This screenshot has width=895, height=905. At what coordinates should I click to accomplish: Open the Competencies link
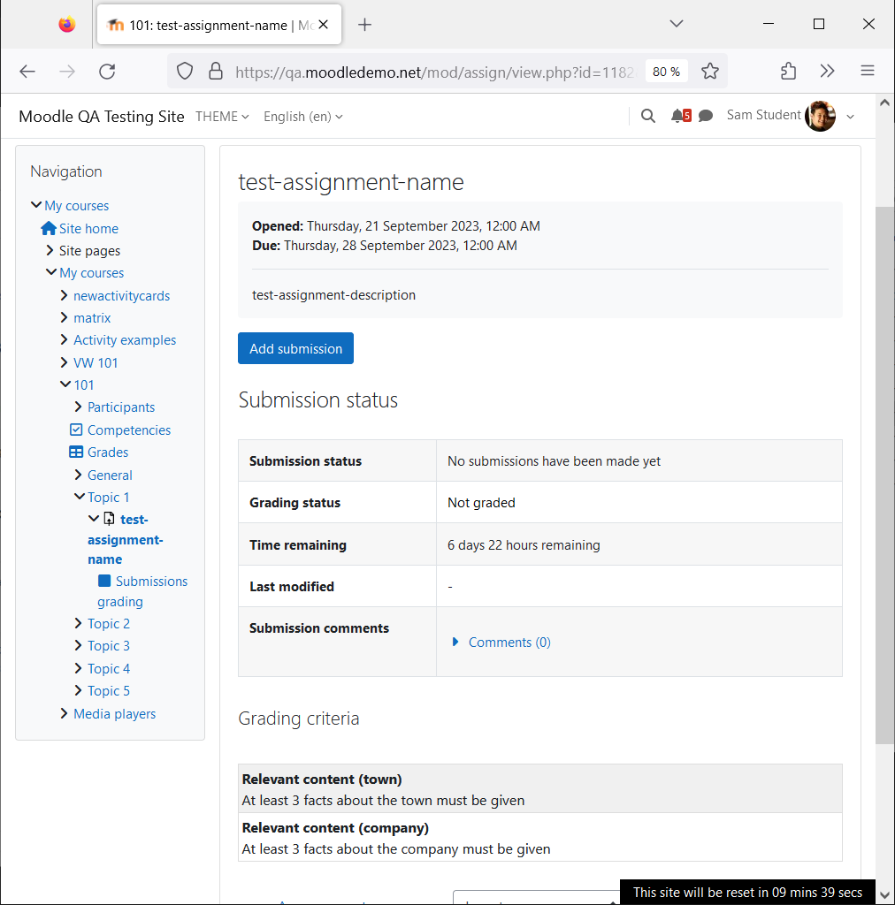[x=129, y=430]
